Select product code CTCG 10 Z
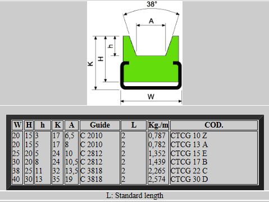Image resolution: width=269 pixels, height=202 pixels. coord(189,135)
